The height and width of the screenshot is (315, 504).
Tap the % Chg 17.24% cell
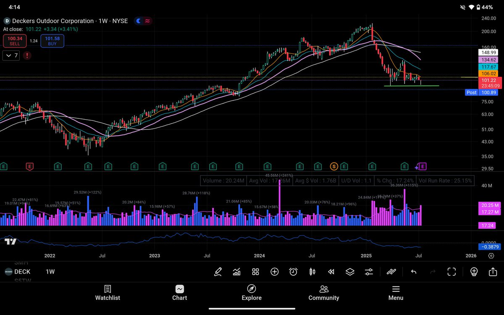point(395,181)
